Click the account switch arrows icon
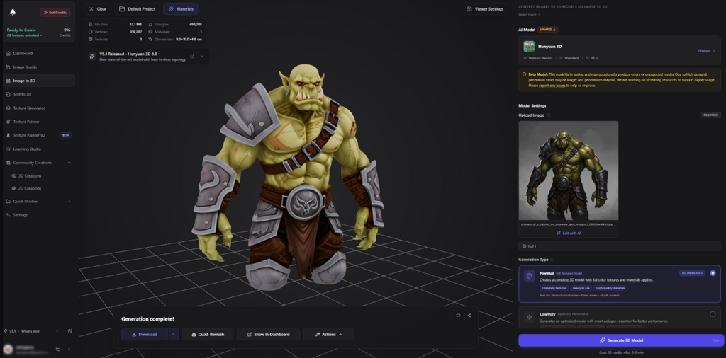This screenshot has width=726, height=358. pos(58,350)
